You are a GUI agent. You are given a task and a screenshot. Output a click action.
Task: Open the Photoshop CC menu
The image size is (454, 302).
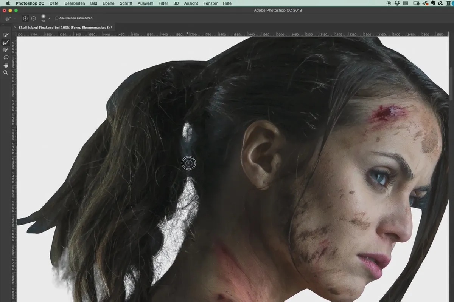[x=30, y=3]
